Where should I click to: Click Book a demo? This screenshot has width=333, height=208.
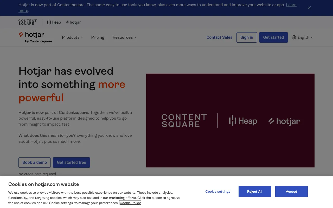pos(34,162)
